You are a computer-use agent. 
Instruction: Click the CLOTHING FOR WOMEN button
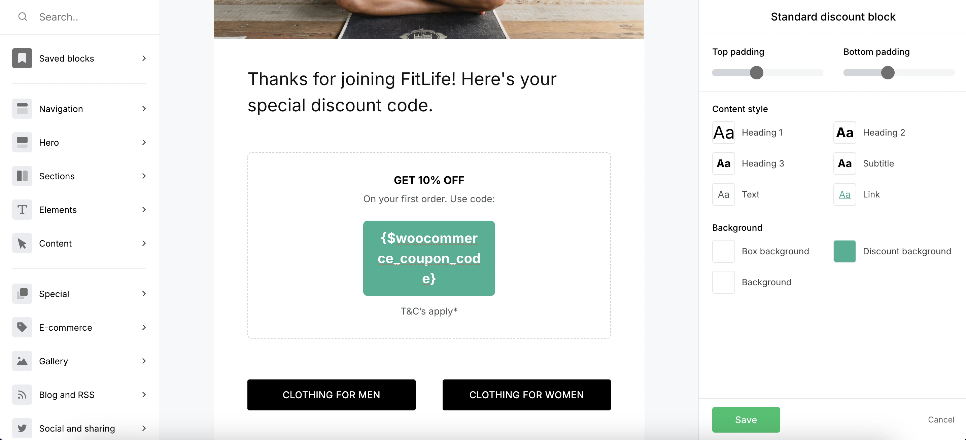pyautogui.click(x=526, y=395)
